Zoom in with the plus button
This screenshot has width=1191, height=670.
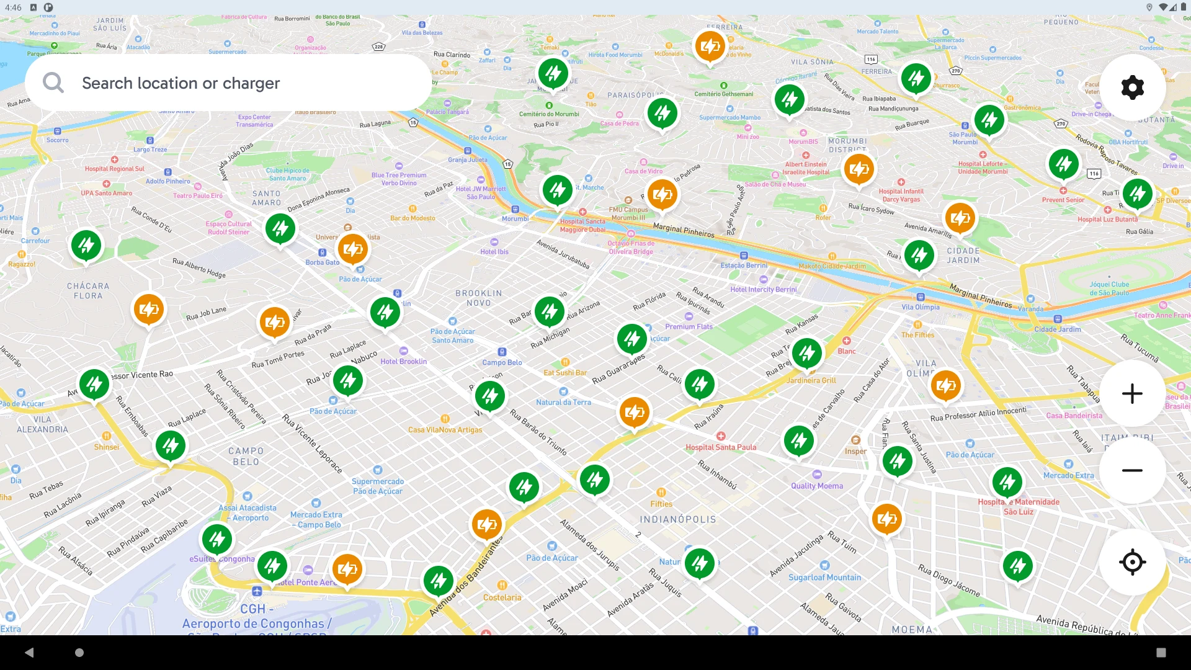1132,393
